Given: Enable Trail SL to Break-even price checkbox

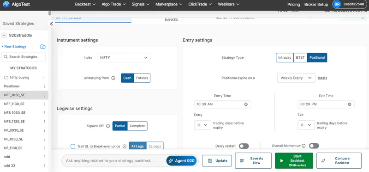Looking at the screenshot, I should 73,146.
